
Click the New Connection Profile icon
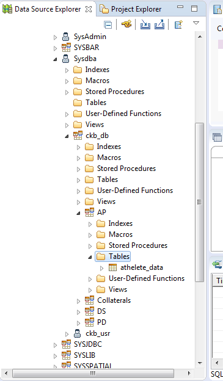click(x=178, y=24)
